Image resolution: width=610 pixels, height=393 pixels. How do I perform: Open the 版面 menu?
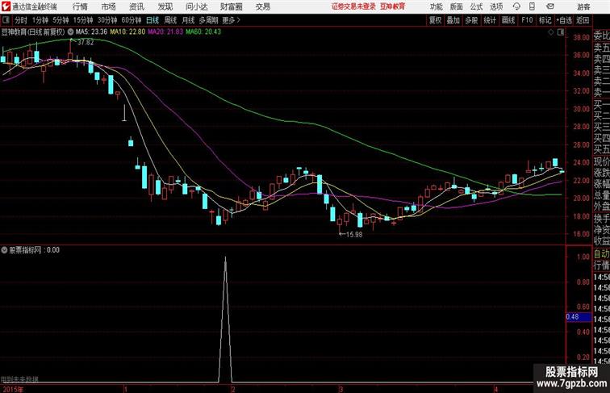457,6
